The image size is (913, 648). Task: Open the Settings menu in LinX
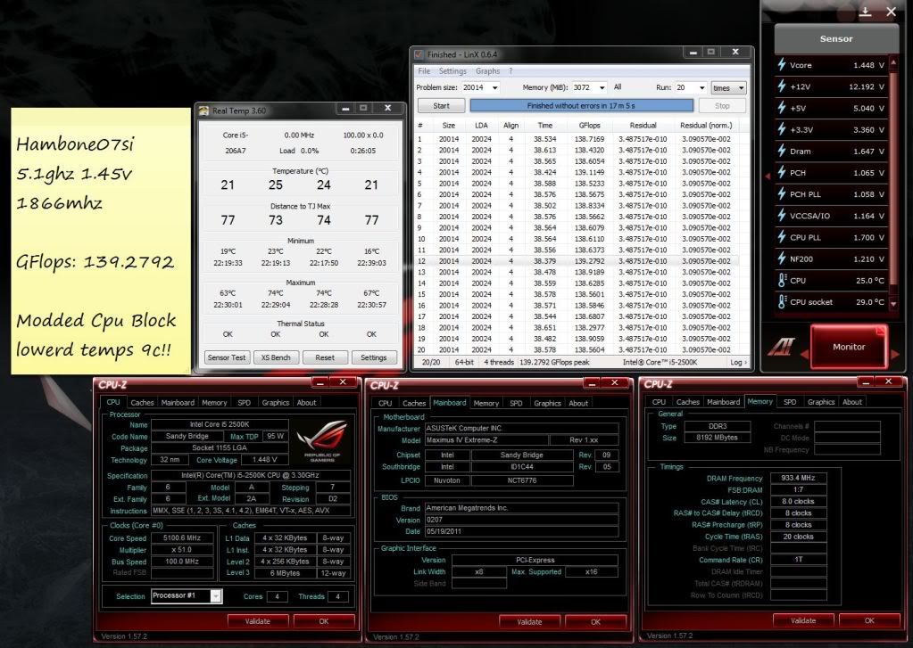pyautogui.click(x=452, y=71)
